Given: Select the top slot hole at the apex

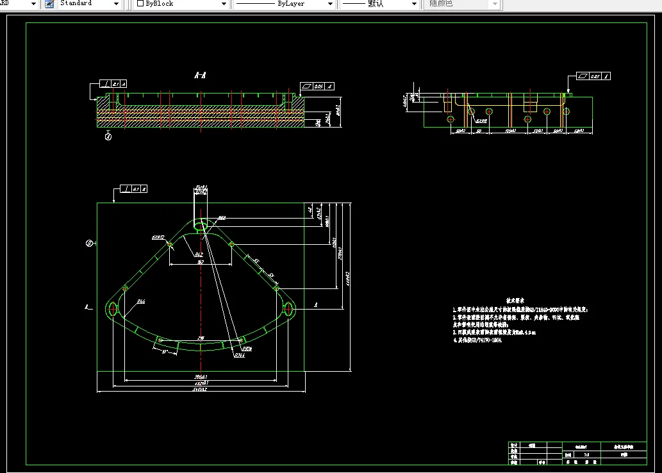Looking at the screenshot, I should coord(201,226).
